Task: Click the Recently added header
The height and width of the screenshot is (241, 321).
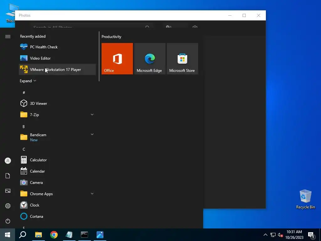Action: (33, 36)
